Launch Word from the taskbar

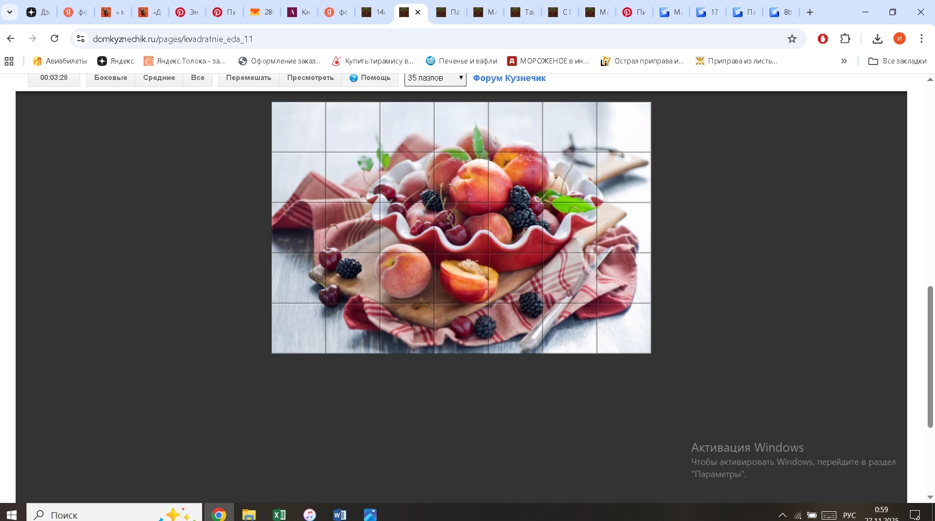(340, 515)
